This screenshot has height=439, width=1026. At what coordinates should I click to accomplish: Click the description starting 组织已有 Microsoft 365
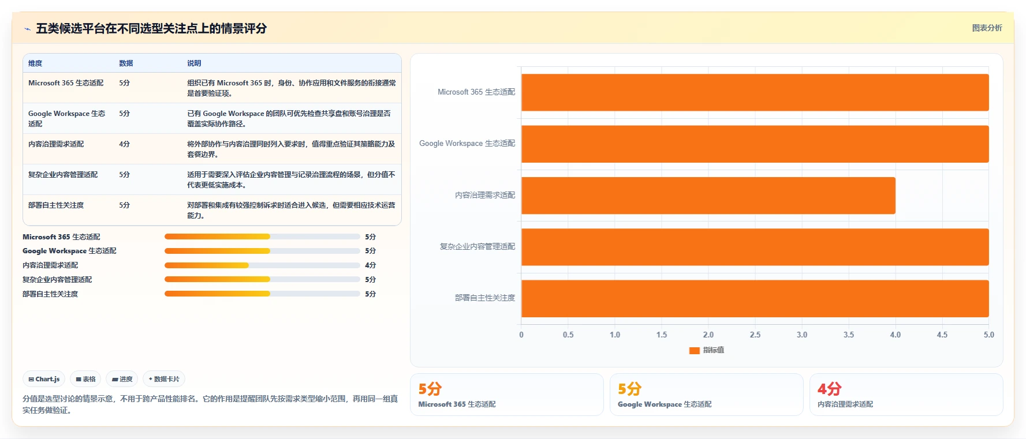coord(292,88)
